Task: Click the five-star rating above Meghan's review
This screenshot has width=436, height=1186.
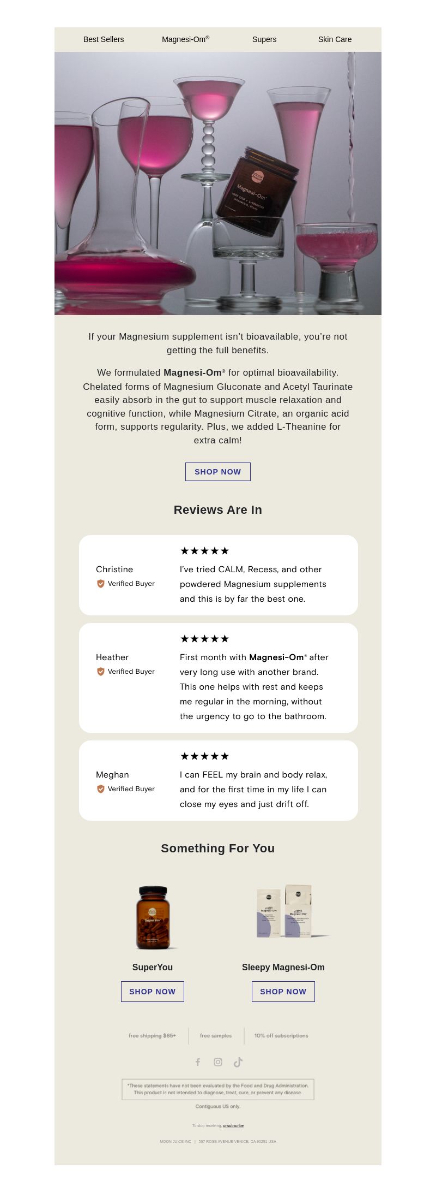Action: click(205, 756)
